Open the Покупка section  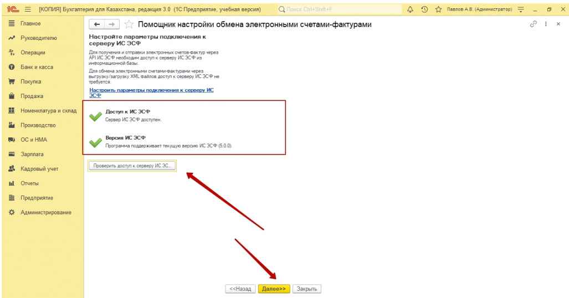[30, 81]
